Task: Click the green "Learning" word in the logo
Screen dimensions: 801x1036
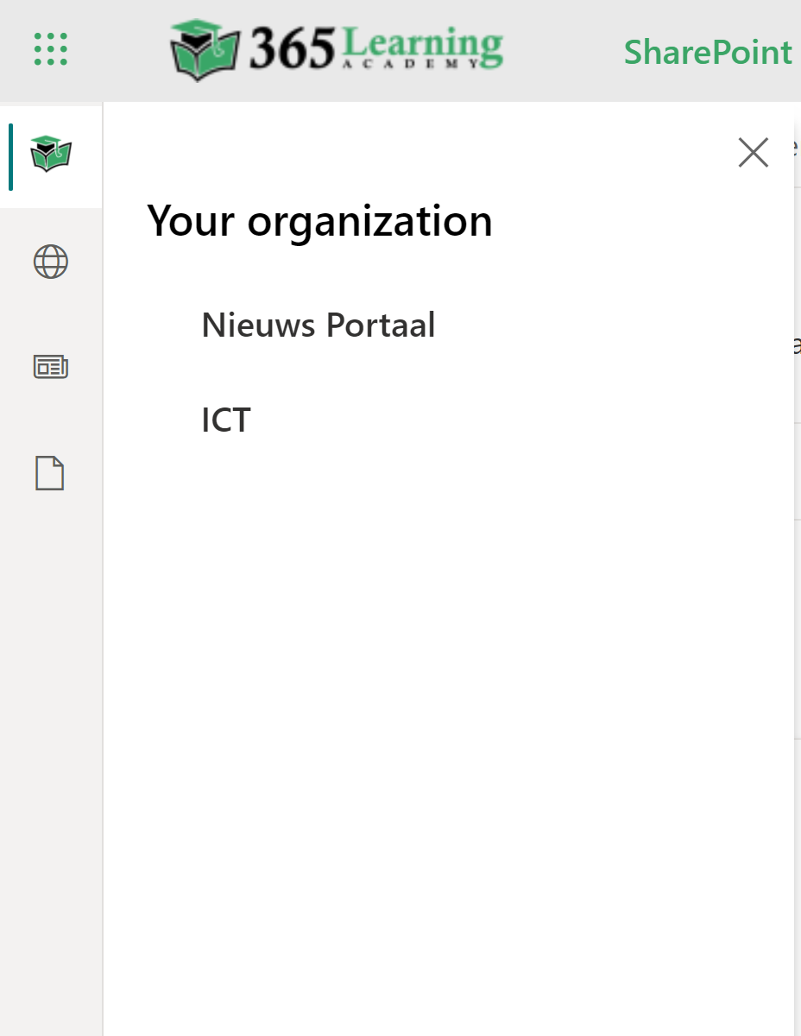Action: [x=422, y=43]
